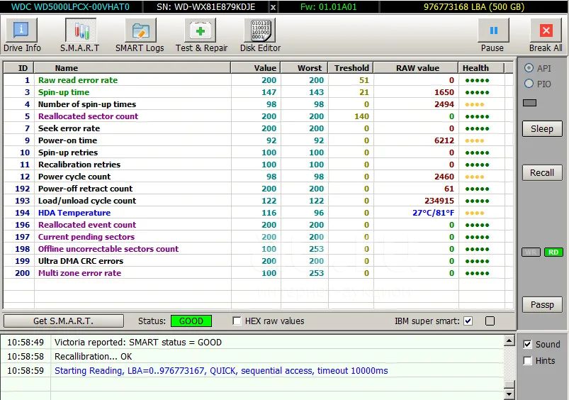Click log scrollbar up arrow
The image size is (569, 400).
[509, 340]
